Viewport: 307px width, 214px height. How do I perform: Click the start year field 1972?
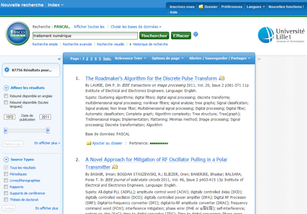tap(10, 117)
